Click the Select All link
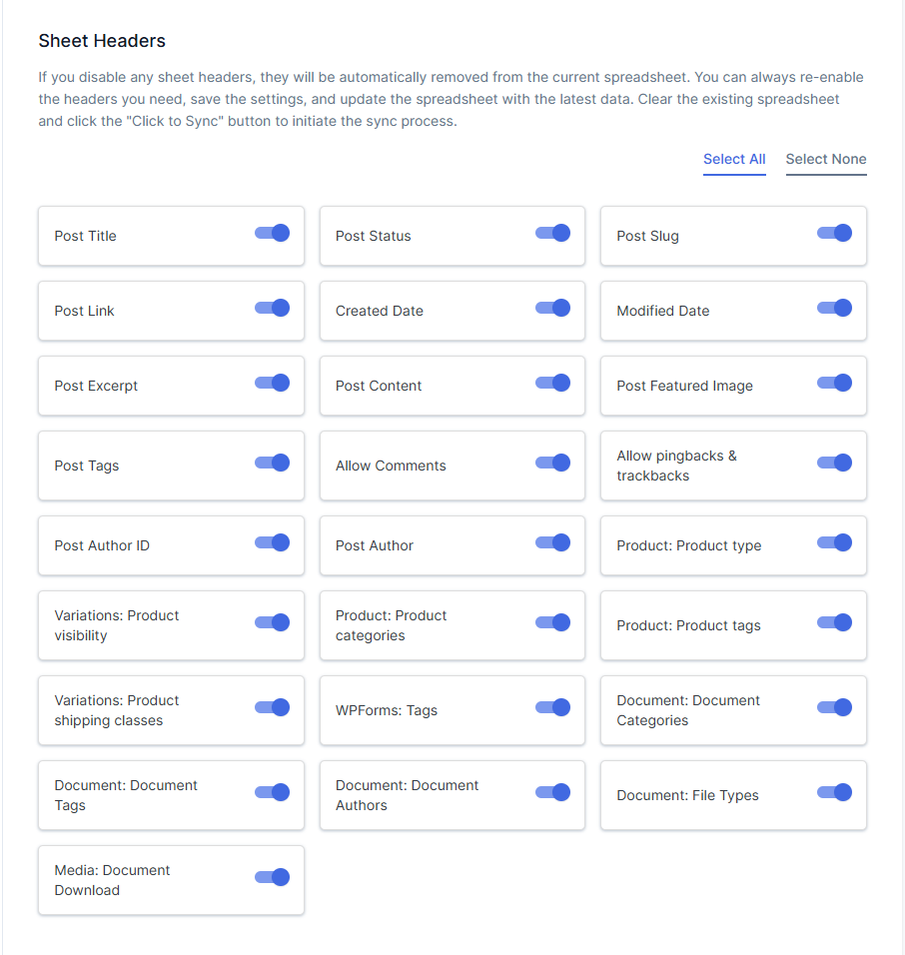 click(x=734, y=159)
